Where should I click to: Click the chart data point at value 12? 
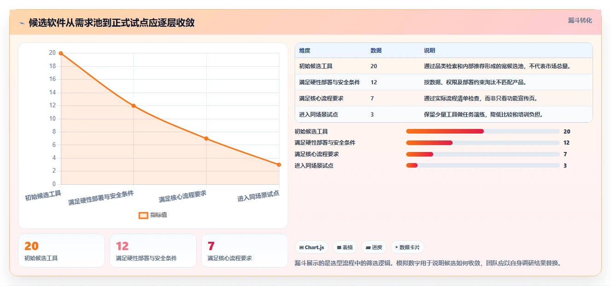[x=134, y=106]
